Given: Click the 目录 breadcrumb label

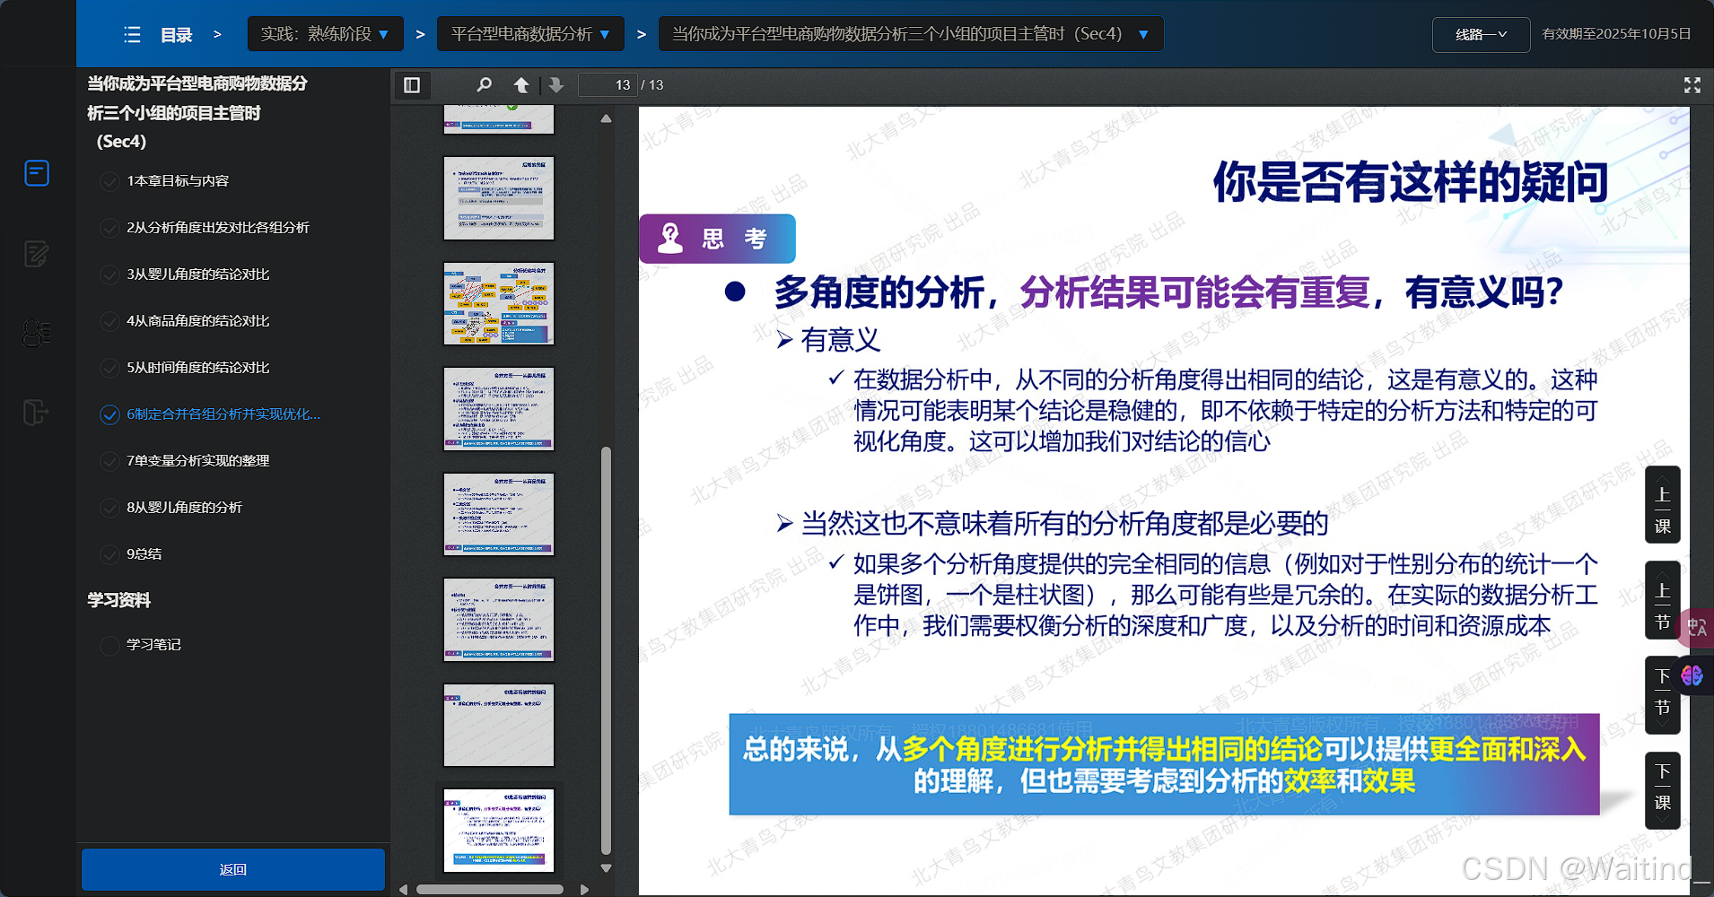Looking at the screenshot, I should coord(176,35).
